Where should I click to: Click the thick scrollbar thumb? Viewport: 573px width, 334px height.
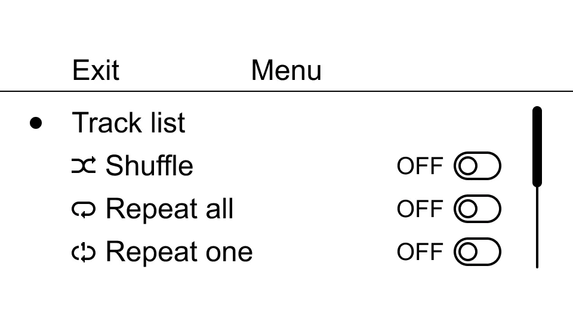pyautogui.click(x=537, y=146)
